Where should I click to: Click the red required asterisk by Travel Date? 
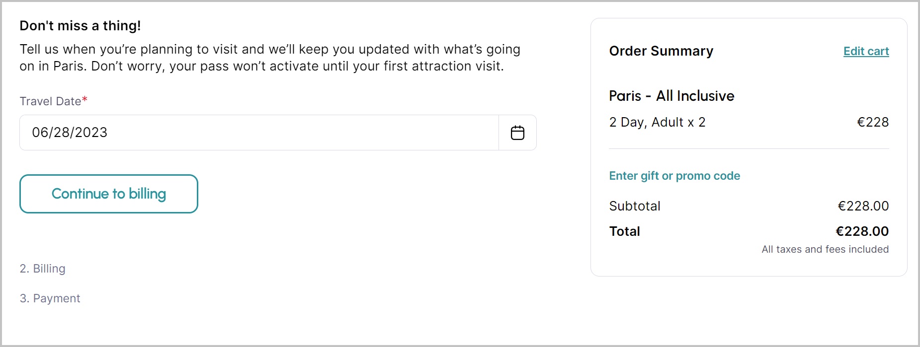[85, 100]
